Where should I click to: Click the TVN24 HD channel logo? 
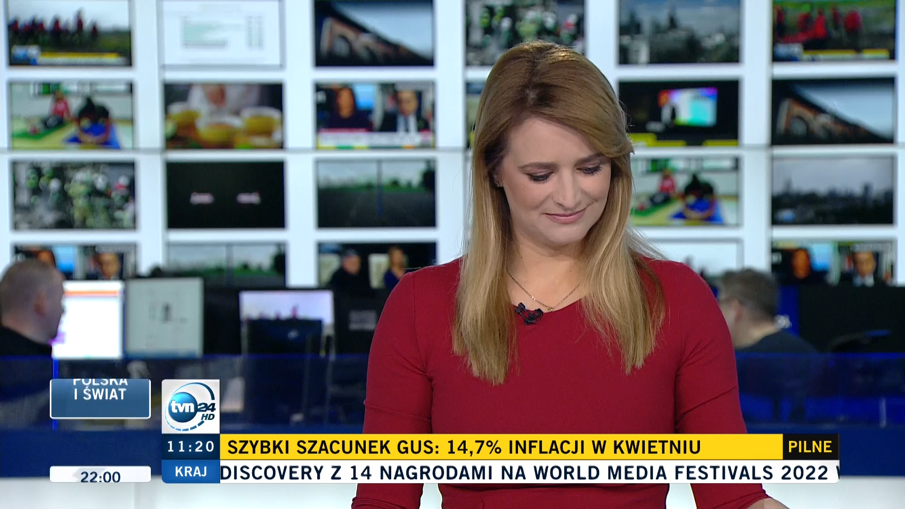point(190,407)
